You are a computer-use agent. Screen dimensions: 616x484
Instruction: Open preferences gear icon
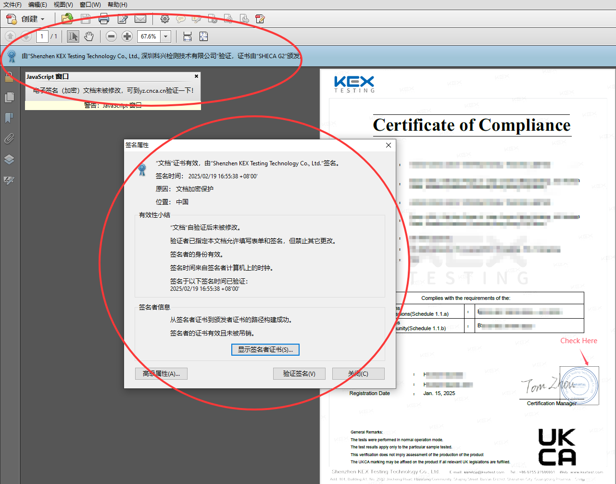click(x=165, y=19)
